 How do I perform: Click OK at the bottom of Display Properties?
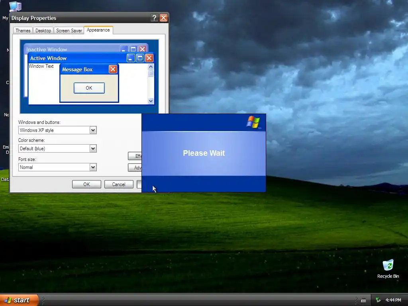pyautogui.click(x=86, y=184)
